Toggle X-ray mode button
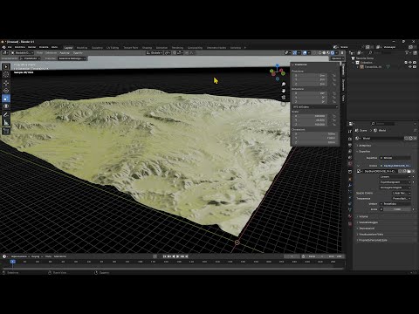This screenshot has height=314, width=419. coord(313,53)
